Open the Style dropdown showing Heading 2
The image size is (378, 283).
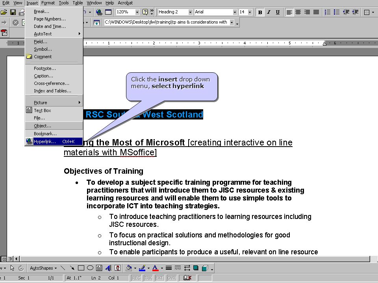point(190,12)
